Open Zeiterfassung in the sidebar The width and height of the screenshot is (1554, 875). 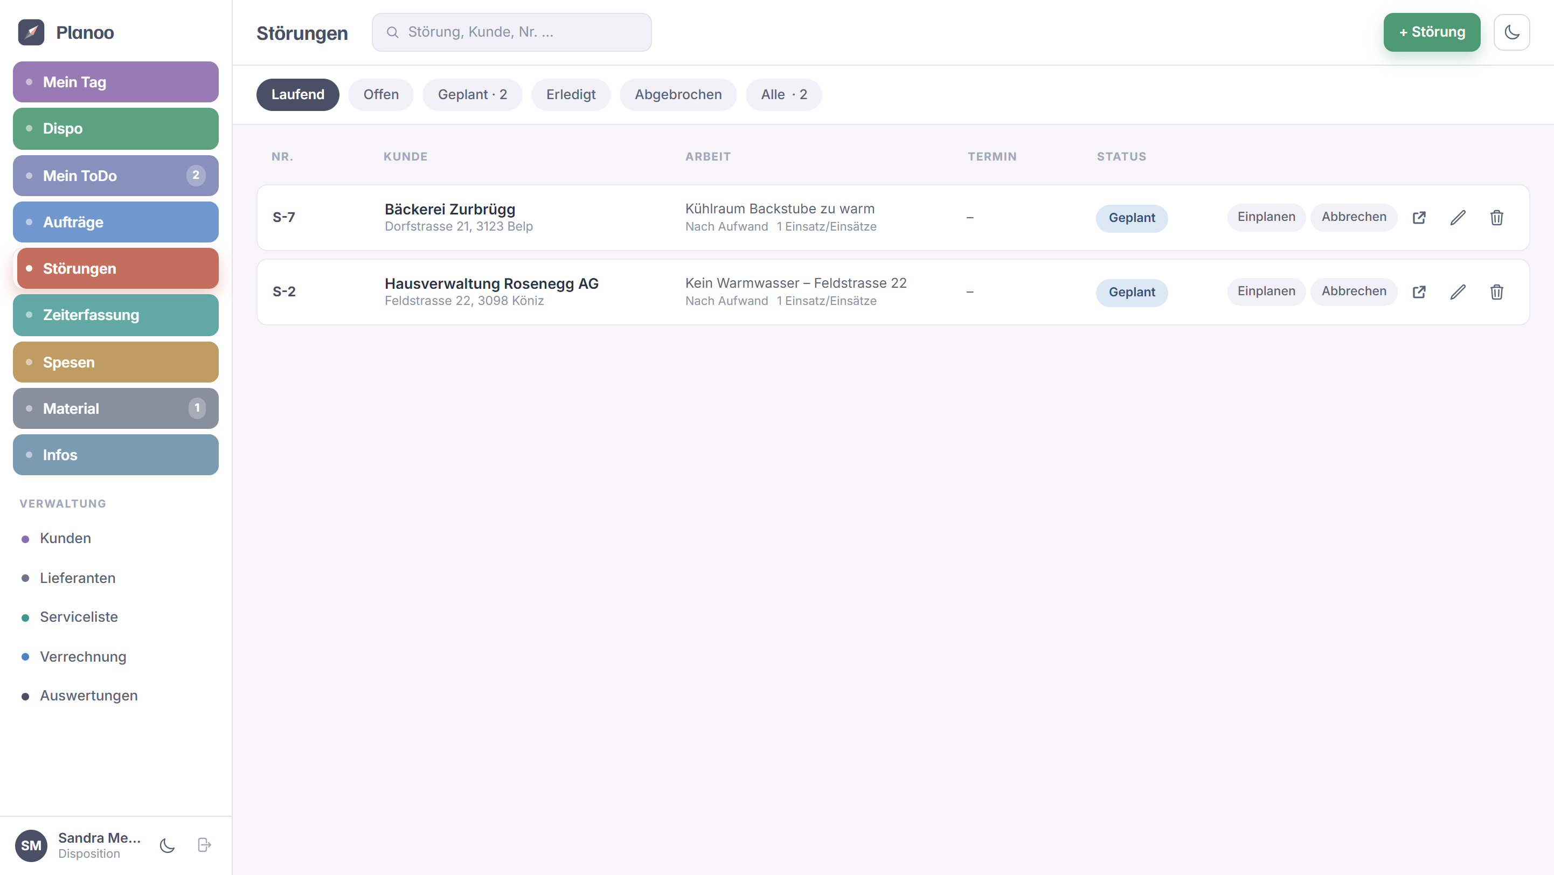click(x=116, y=315)
